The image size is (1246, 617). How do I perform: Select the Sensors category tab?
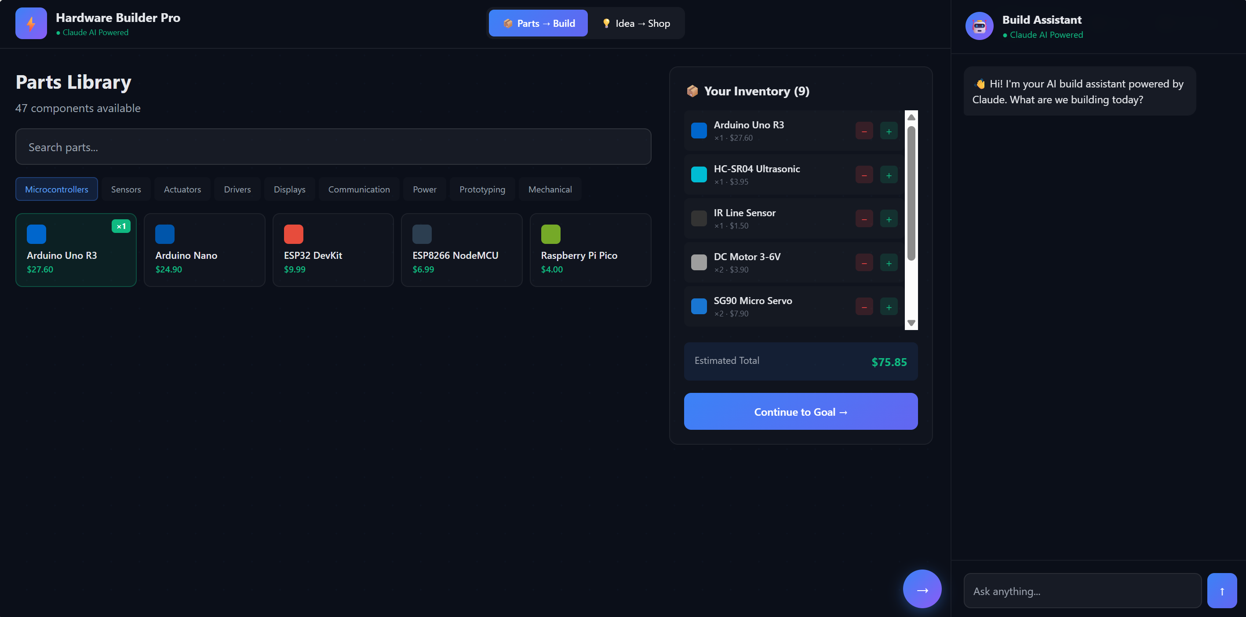point(126,189)
